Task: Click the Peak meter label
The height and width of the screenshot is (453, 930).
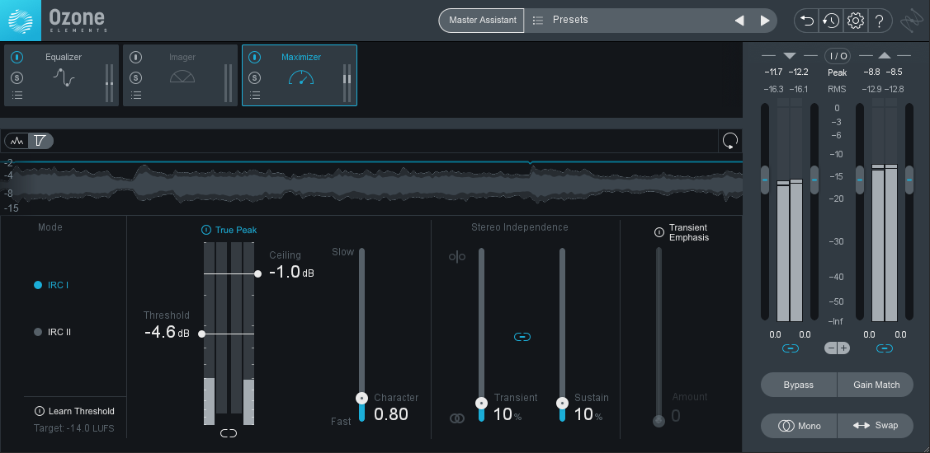Action: [837, 72]
